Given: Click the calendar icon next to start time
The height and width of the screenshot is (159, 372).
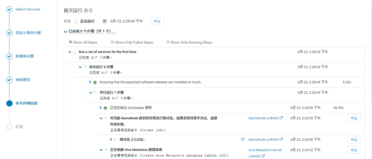Looking at the screenshot, I should pyautogui.click(x=104, y=21).
